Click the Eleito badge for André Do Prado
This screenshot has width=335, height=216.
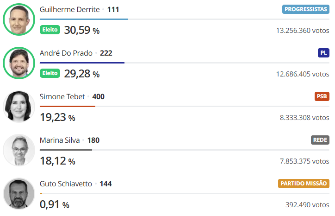pyautogui.click(x=50, y=73)
